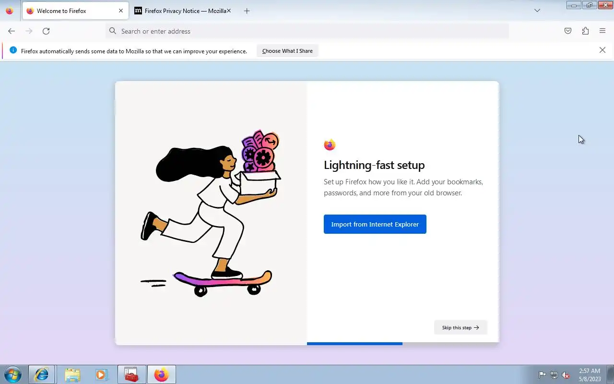Save page to Pocket icon
This screenshot has width=614, height=384.
[x=568, y=31]
